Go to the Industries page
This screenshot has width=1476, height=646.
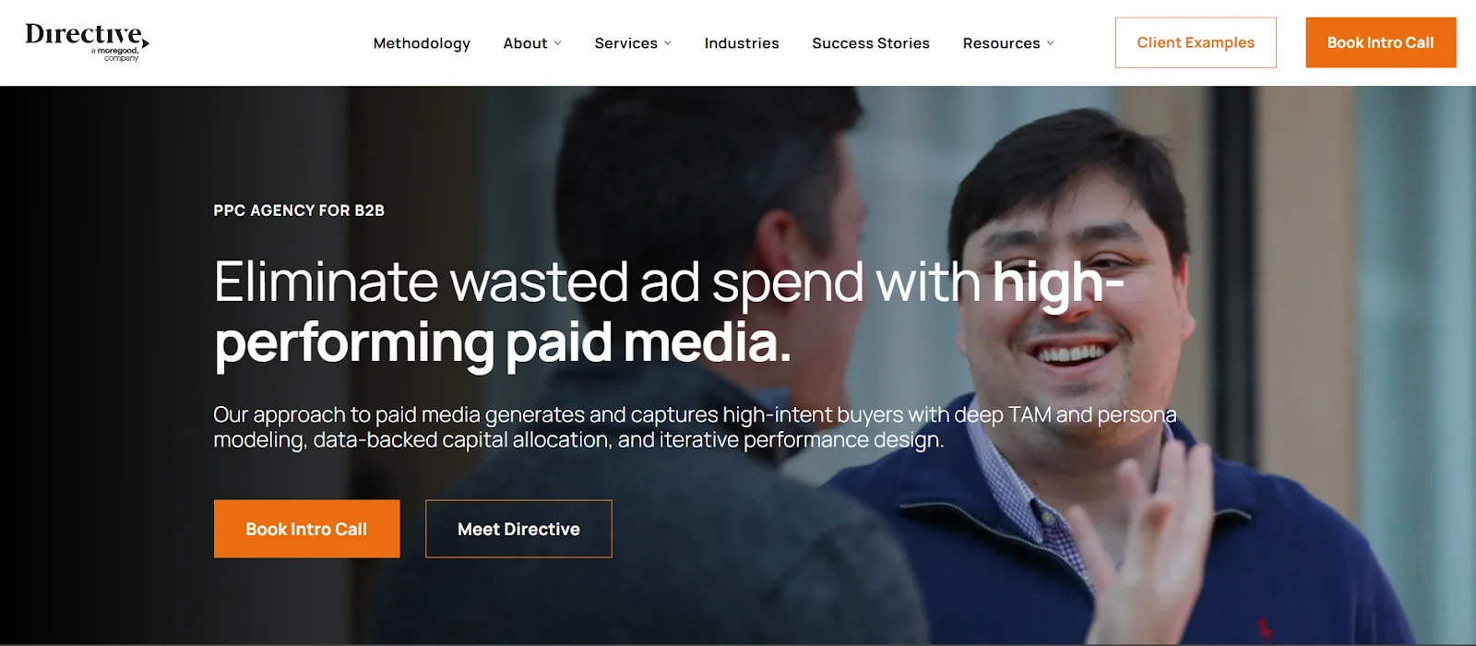(x=742, y=43)
